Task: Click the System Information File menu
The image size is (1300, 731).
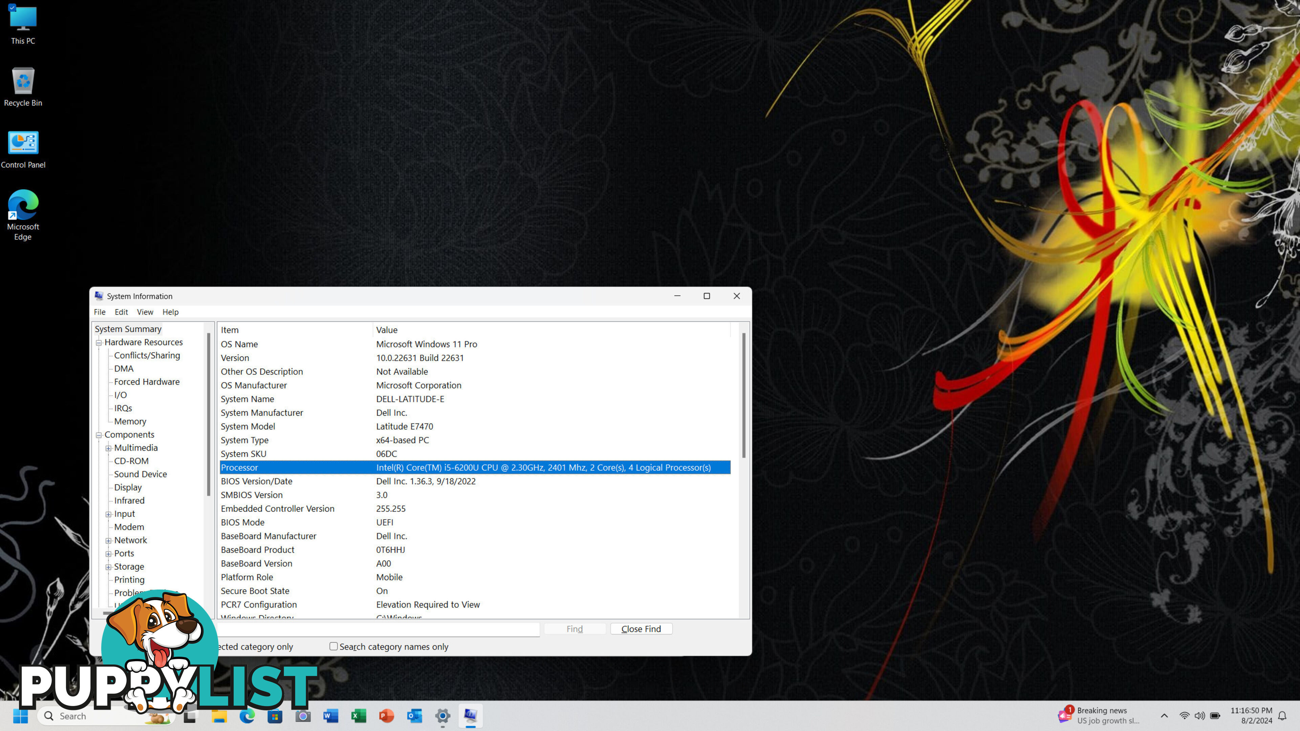Action: click(x=99, y=311)
